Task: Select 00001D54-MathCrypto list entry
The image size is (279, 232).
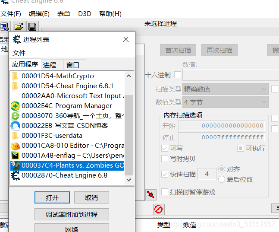Action: coord(67,76)
